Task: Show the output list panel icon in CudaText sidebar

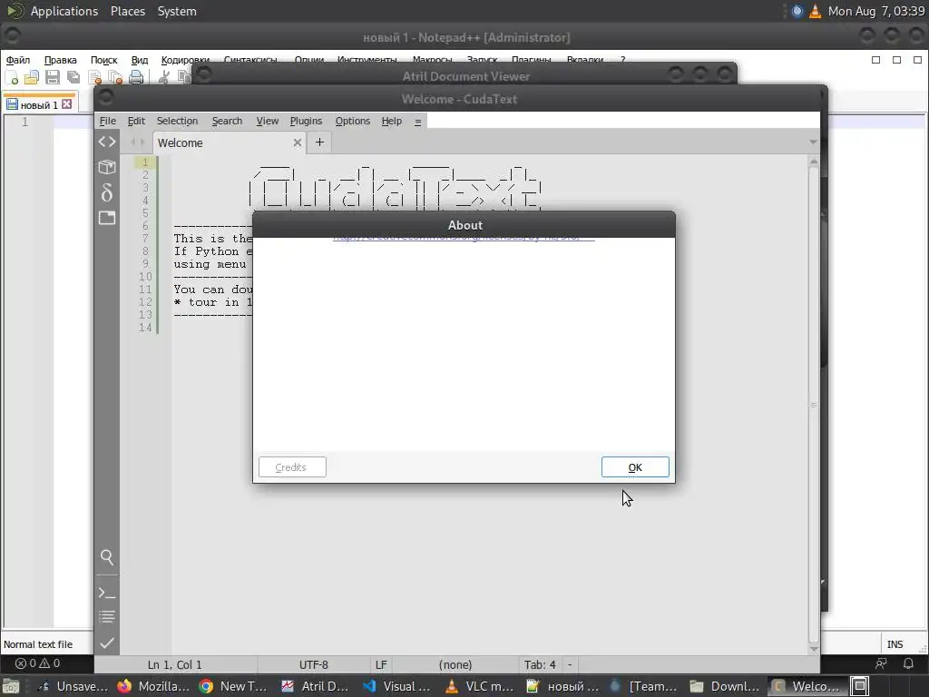Action: coord(107,617)
